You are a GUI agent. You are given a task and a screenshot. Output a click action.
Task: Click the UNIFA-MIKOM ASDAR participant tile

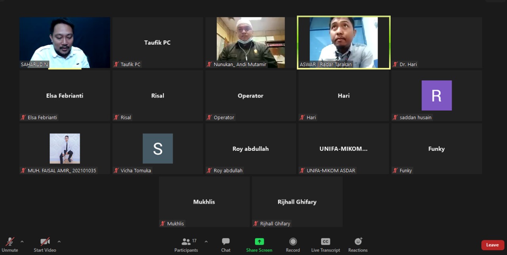click(343, 149)
